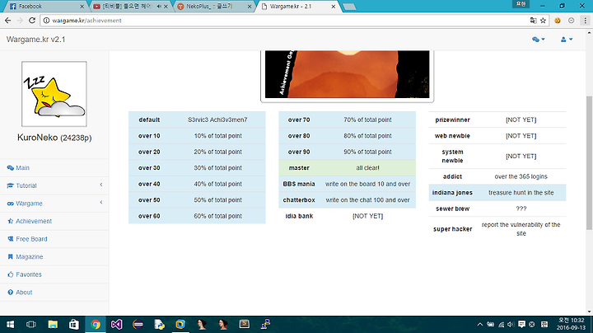The image size is (593, 333).
Task: Click the 'sewer brew' achievement row
Action: [497, 209]
